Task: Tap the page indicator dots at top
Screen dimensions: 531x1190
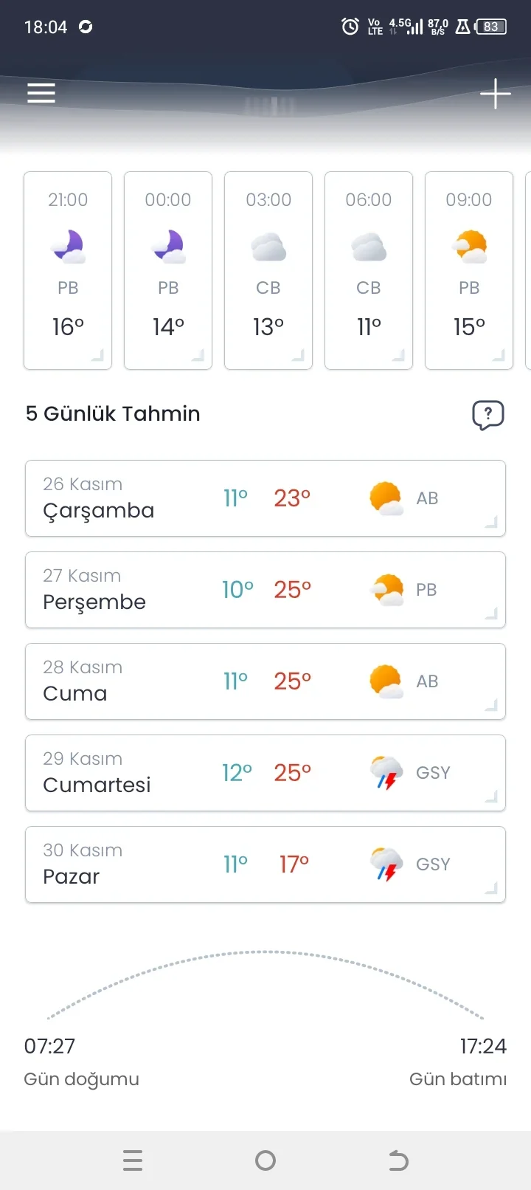Action: point(270,106)
